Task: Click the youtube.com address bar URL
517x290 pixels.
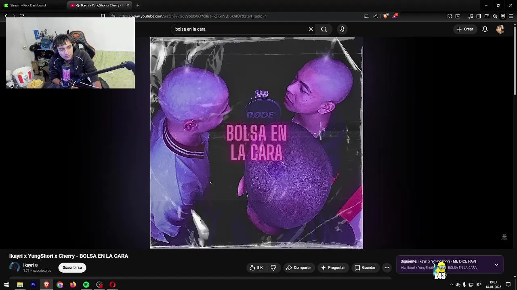Action: click(193, 16)
